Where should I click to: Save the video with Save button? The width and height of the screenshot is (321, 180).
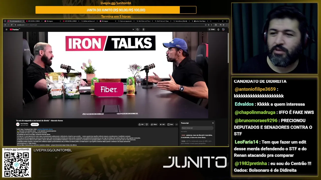(170, 124)
